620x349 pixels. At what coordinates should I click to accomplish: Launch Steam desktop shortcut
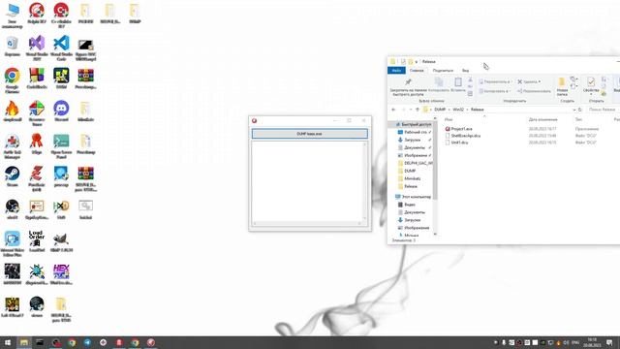13,176
